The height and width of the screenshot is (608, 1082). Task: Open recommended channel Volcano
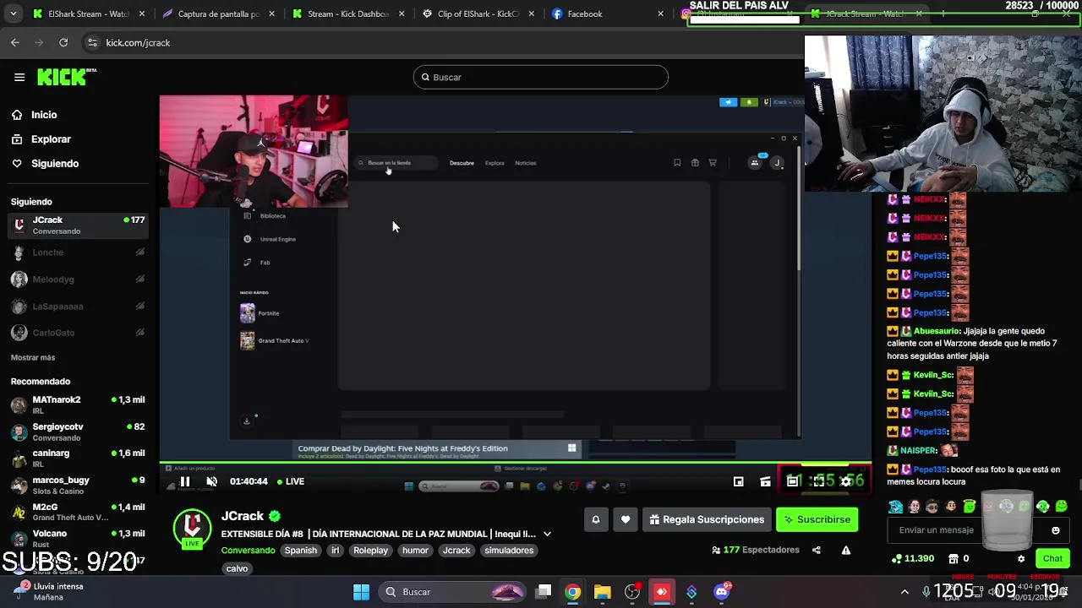tap(78, 538)
